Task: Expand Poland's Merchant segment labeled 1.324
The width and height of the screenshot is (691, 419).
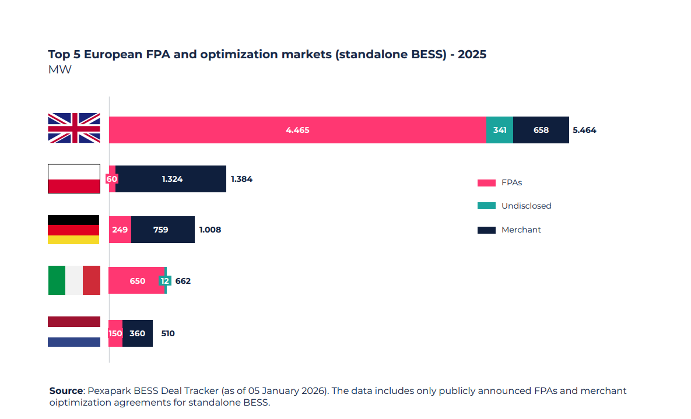Action: click(173, 178)
